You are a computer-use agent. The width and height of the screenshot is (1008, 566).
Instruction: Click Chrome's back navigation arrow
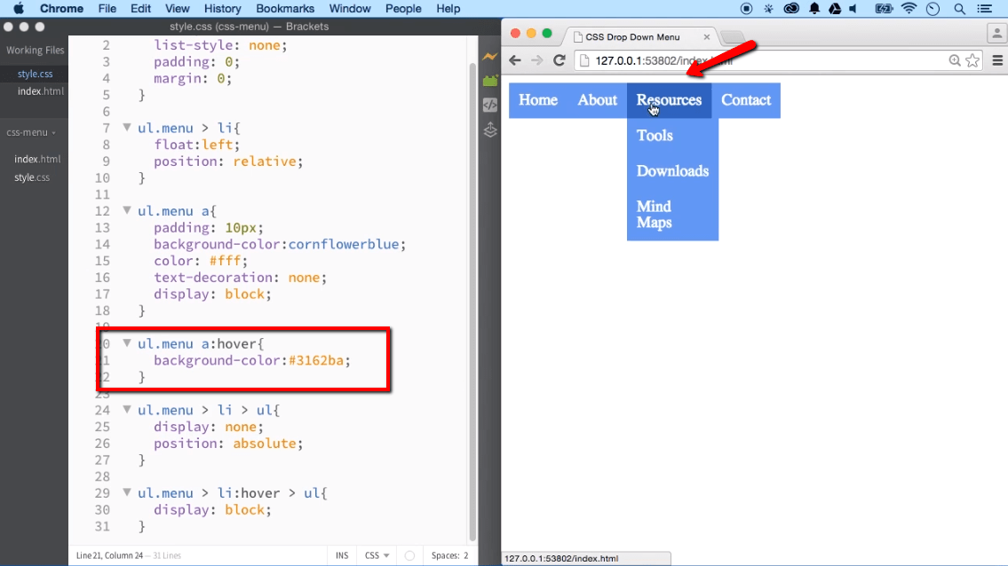pyautogui.click(x=515, y=60)
